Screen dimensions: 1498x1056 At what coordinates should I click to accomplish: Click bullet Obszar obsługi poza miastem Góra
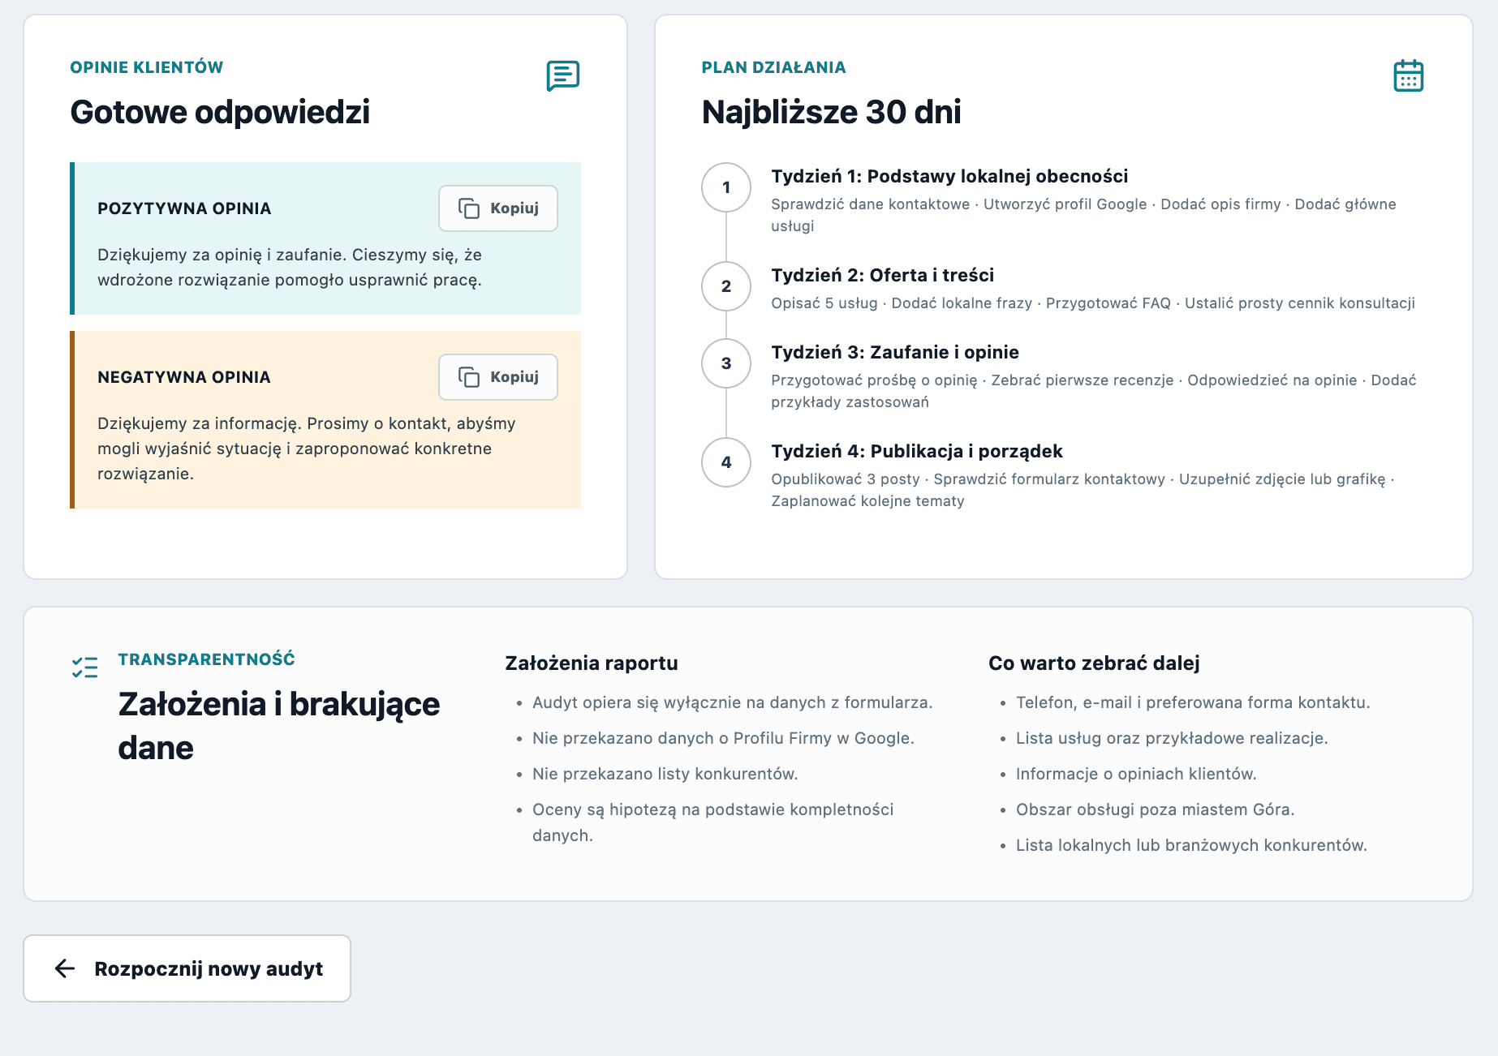tap(1155, 809)
